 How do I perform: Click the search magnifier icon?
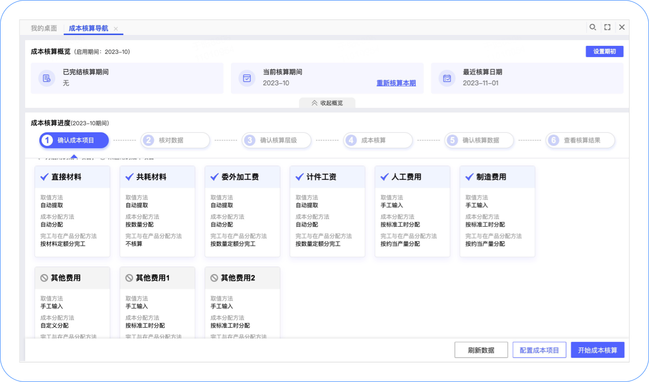593,27
